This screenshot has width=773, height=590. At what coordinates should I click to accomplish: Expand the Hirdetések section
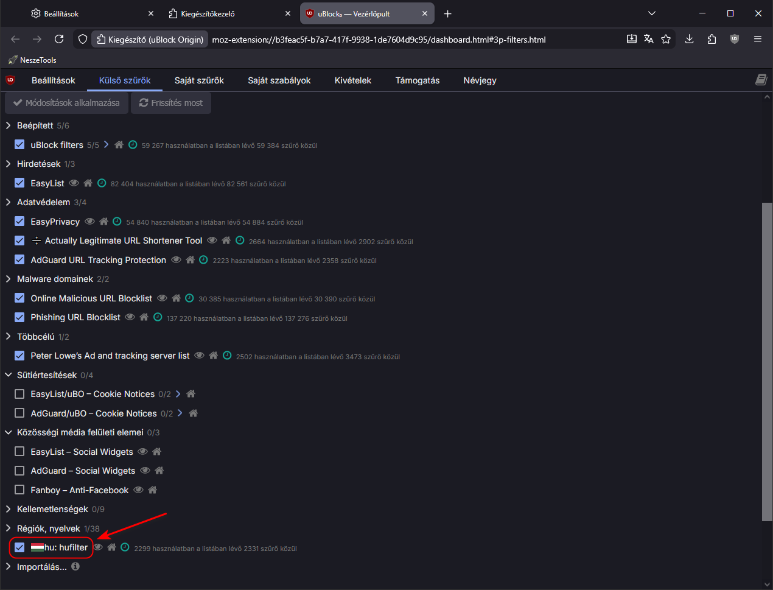tap(8, 164)
